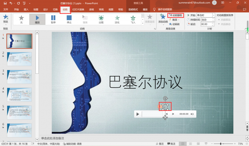Increase the 延迟 delay with up spinner

pyautogui.click(x=213, y=23)
